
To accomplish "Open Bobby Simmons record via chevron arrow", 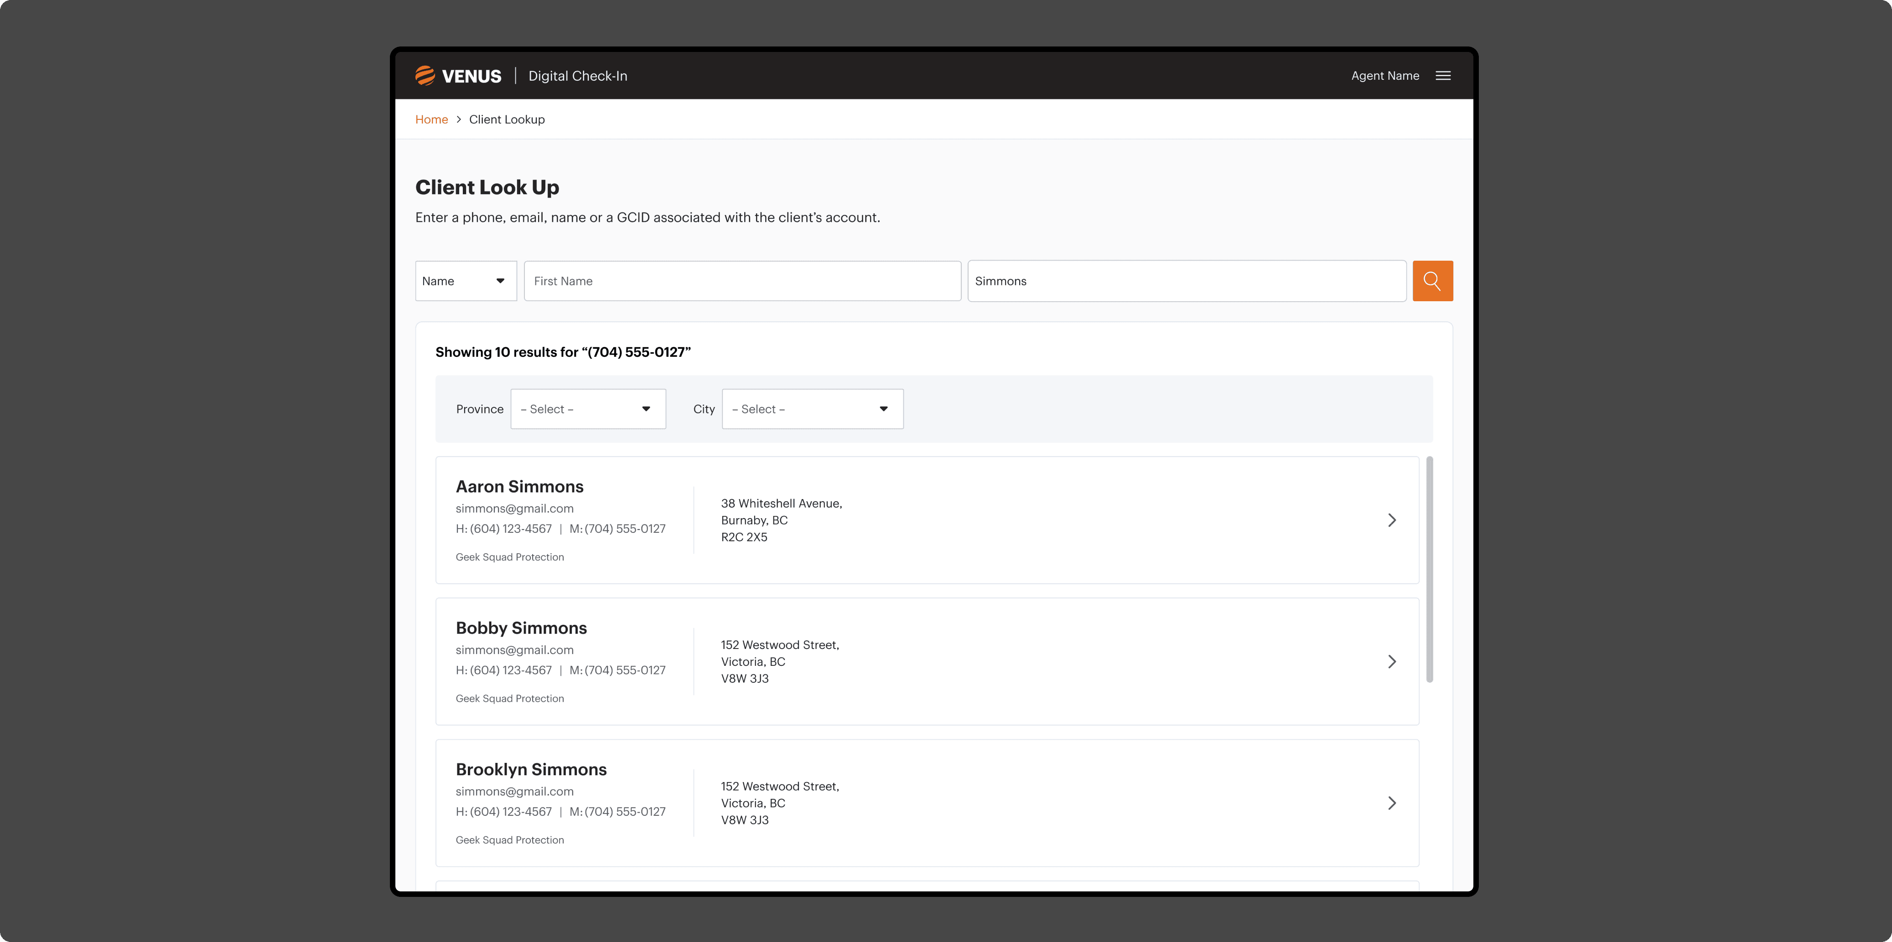I will 1391,662.
